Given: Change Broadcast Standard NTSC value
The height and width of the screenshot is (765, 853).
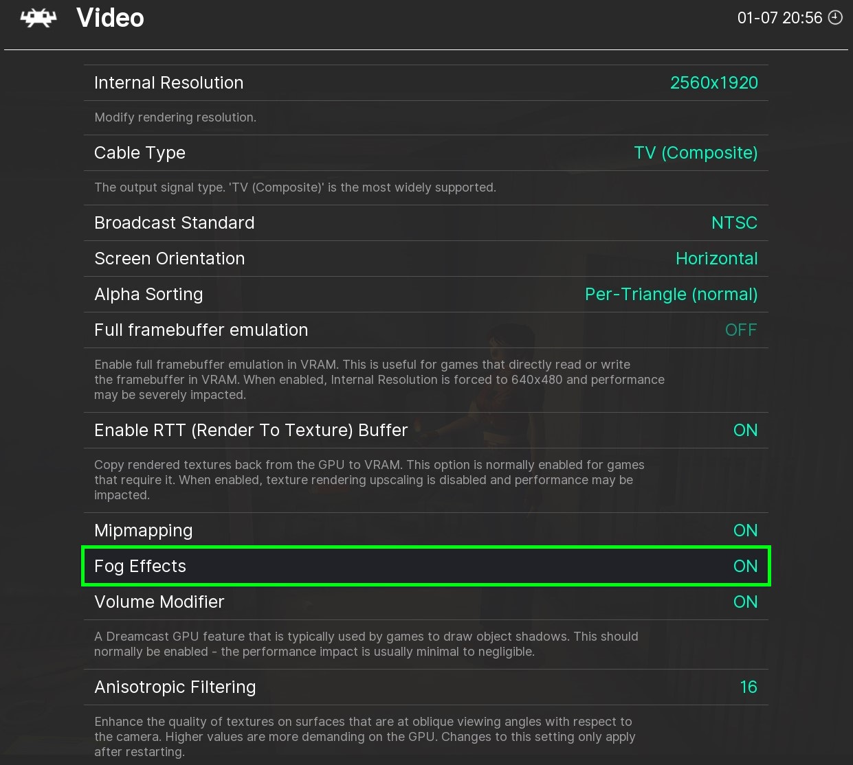Looking at the screenshot, I should (734, 223).
